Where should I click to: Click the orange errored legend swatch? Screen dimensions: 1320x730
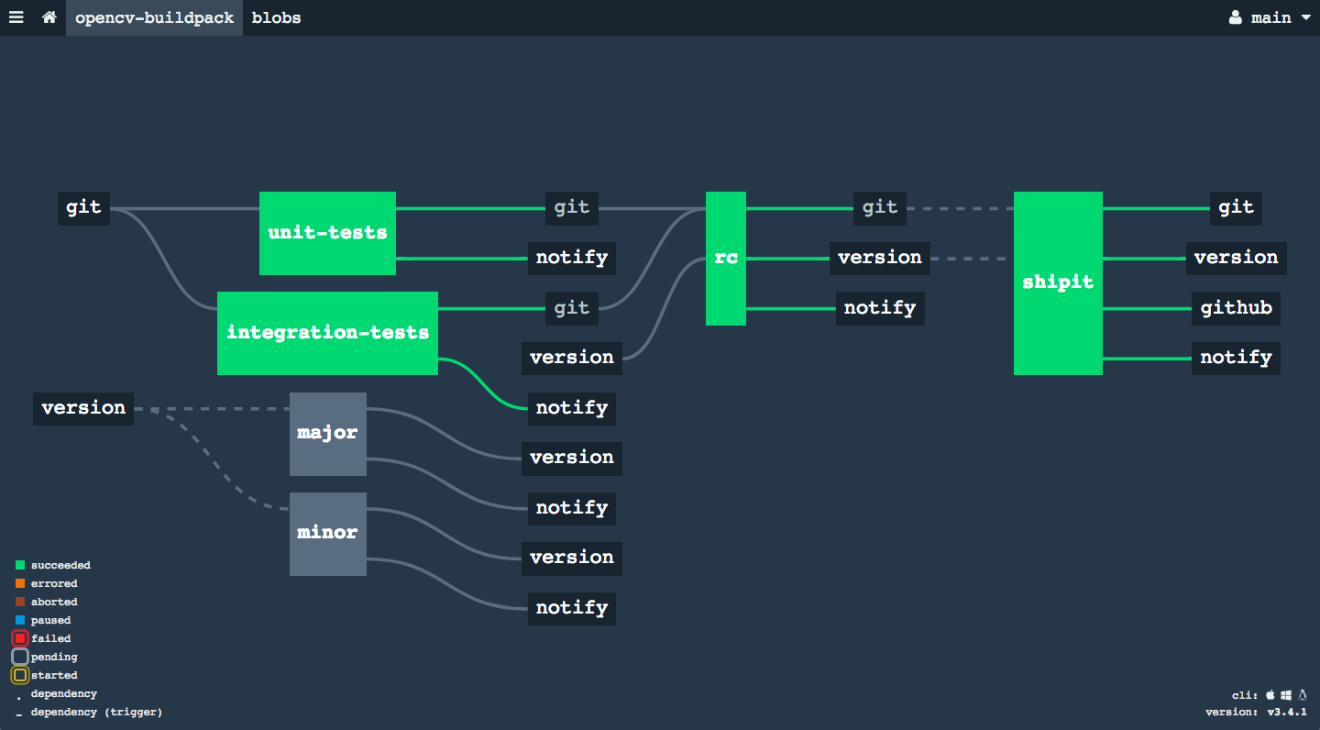click(x=20, y=583)
